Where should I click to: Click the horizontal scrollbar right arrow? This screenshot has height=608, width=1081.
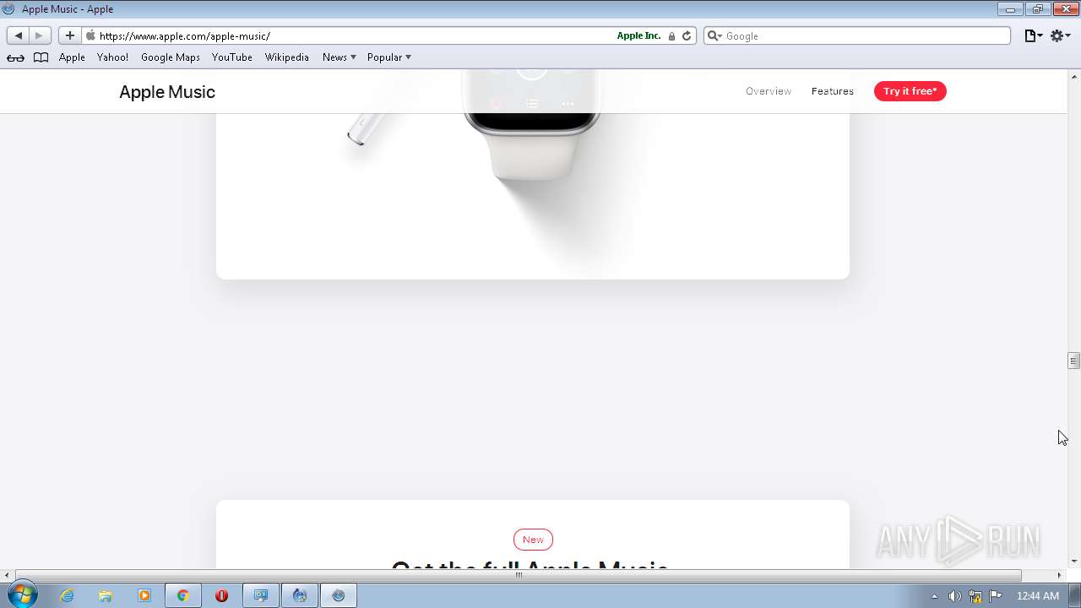(1060, 575)
